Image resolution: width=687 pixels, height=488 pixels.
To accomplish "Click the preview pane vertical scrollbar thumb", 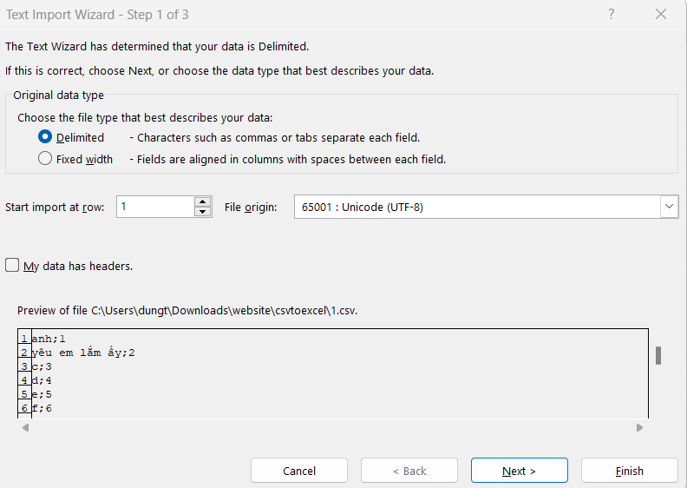I will [x=658, y=355].
